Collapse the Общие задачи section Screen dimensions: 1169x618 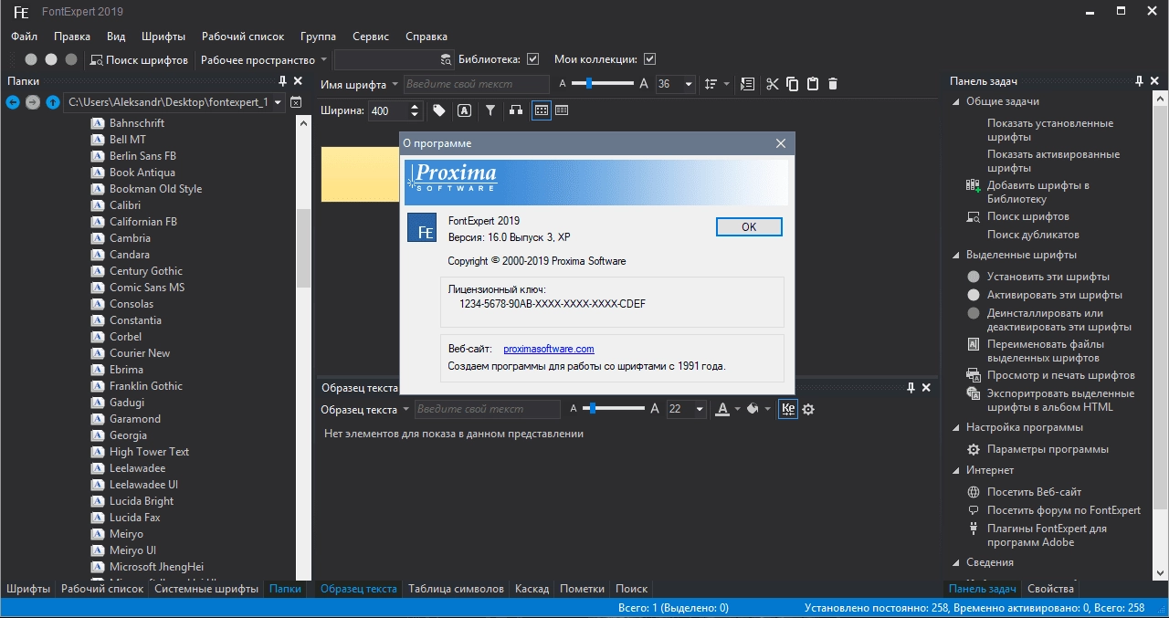point(956,101)
